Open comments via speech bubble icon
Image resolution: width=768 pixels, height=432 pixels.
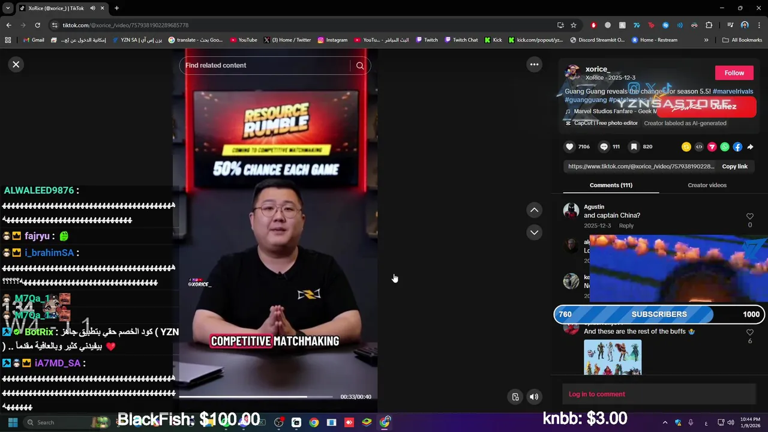coord(604,146)
